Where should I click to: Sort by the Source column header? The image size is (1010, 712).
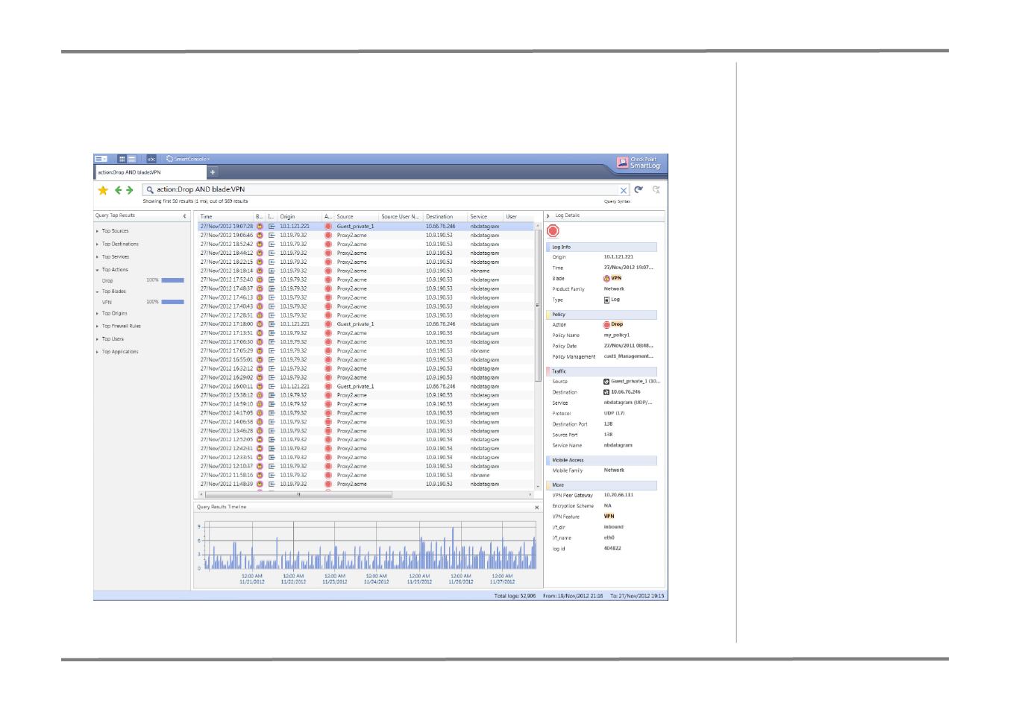click(357, 217)
